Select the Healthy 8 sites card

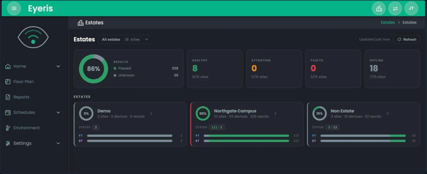(215, 69)
